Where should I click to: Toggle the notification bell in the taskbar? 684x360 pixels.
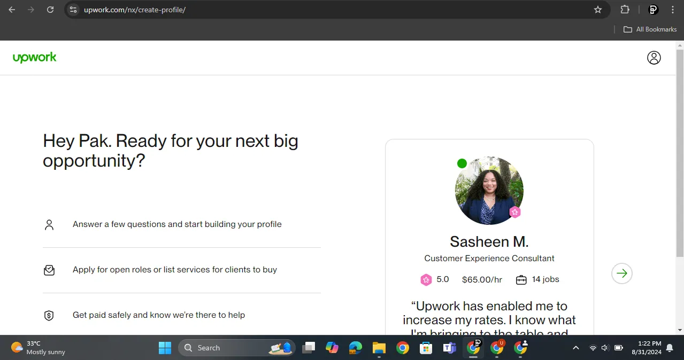point(670,348)
